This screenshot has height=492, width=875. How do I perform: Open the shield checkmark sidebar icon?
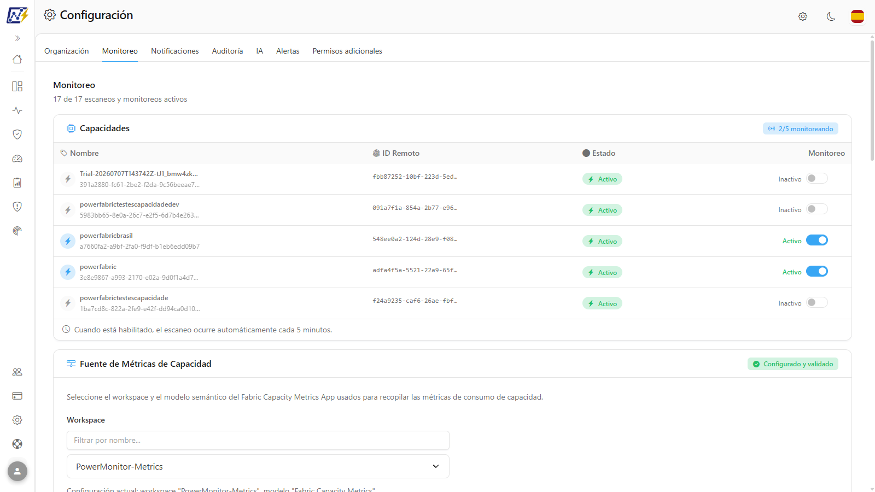click(x=17, y=134)
